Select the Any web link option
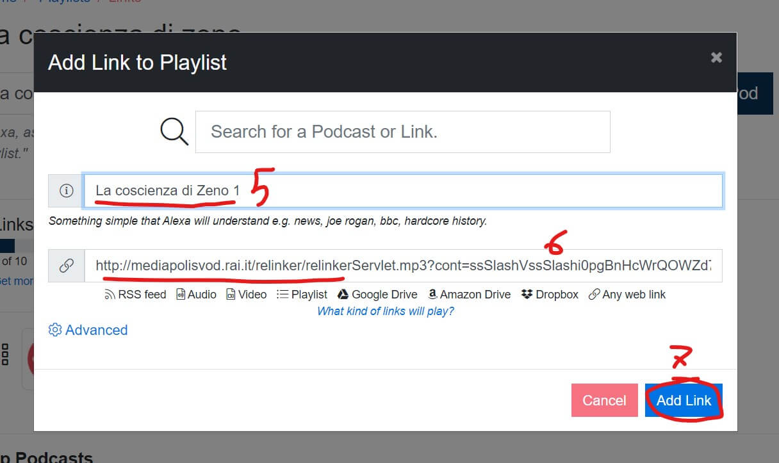Screen dimensions: 779x463 pyautogui.click(x=627, y=295)
